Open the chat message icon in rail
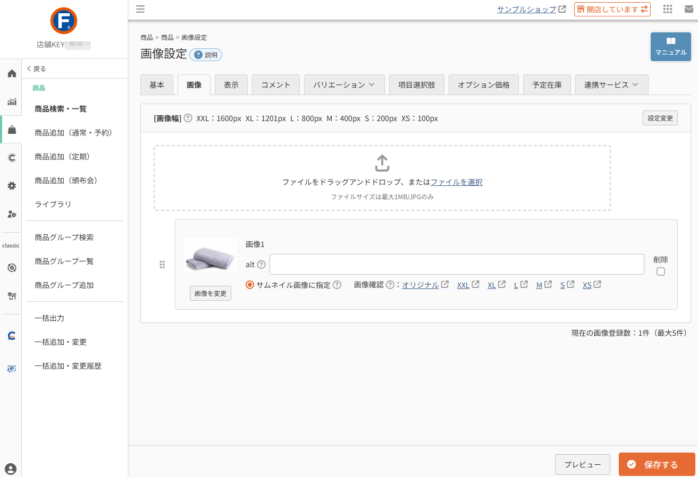 pos(12,369)
